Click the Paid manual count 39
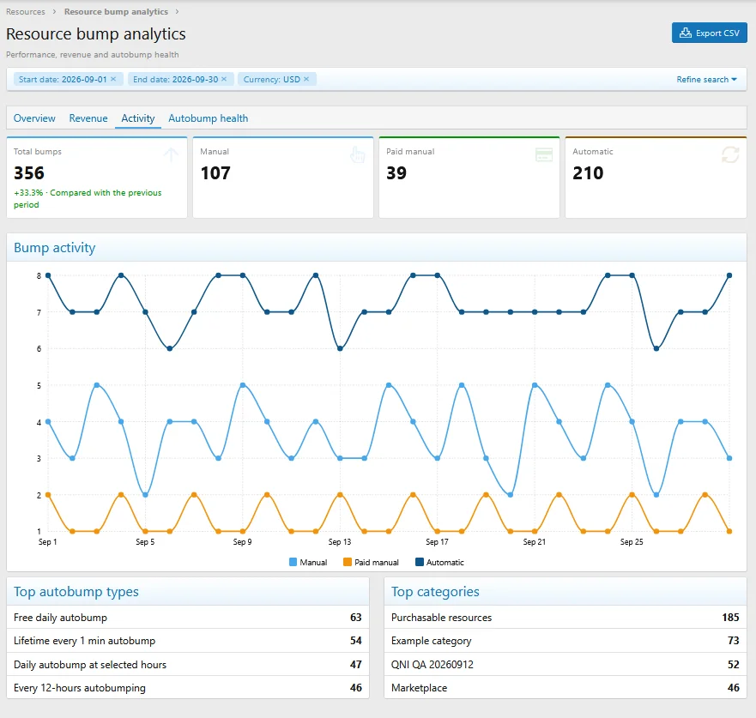Image resolution: width=756 pixels, height=718 pixels. [x=396, y=173]
